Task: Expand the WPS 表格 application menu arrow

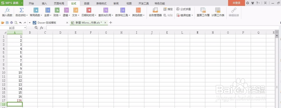Action: click(x=22, y=3)
